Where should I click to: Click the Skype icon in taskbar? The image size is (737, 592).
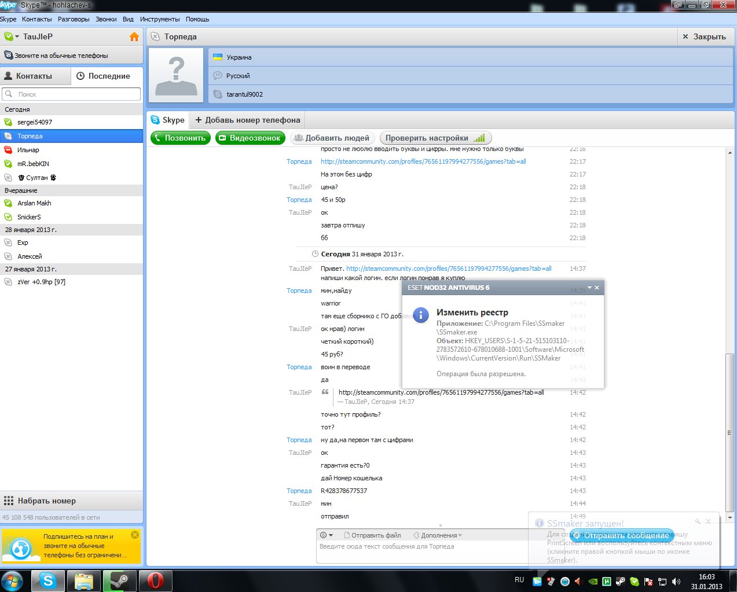click(x=47, y=580)
